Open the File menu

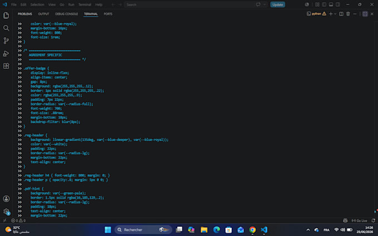point(14,4)
